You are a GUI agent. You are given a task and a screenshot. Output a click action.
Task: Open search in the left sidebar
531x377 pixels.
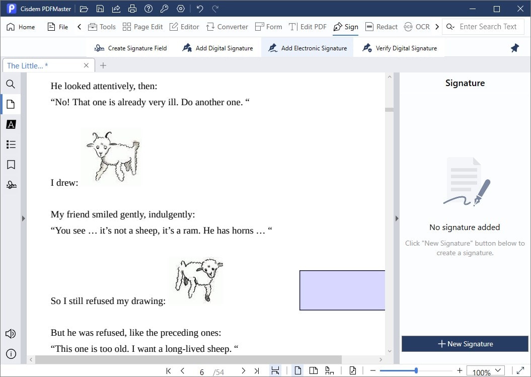click(11, 84)
